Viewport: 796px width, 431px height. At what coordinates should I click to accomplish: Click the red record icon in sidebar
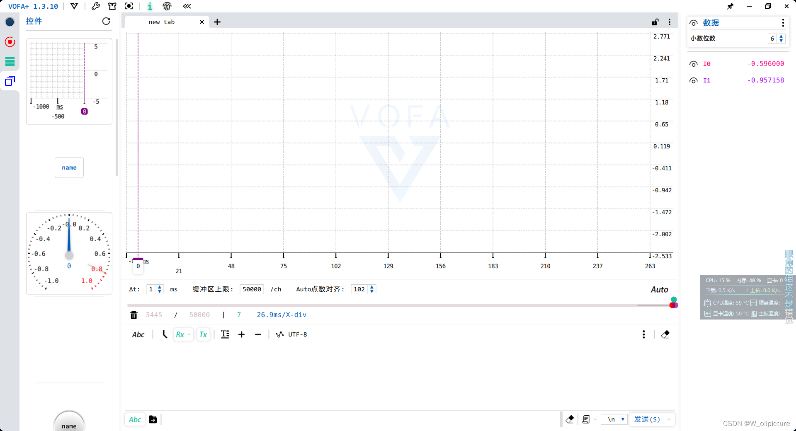[10, 42]
